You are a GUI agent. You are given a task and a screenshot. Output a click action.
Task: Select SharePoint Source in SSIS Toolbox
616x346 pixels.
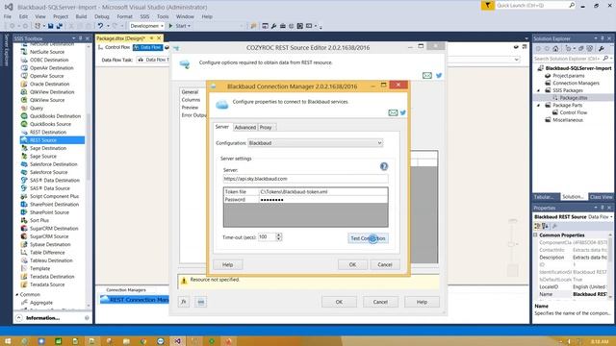tap(49, 212)
